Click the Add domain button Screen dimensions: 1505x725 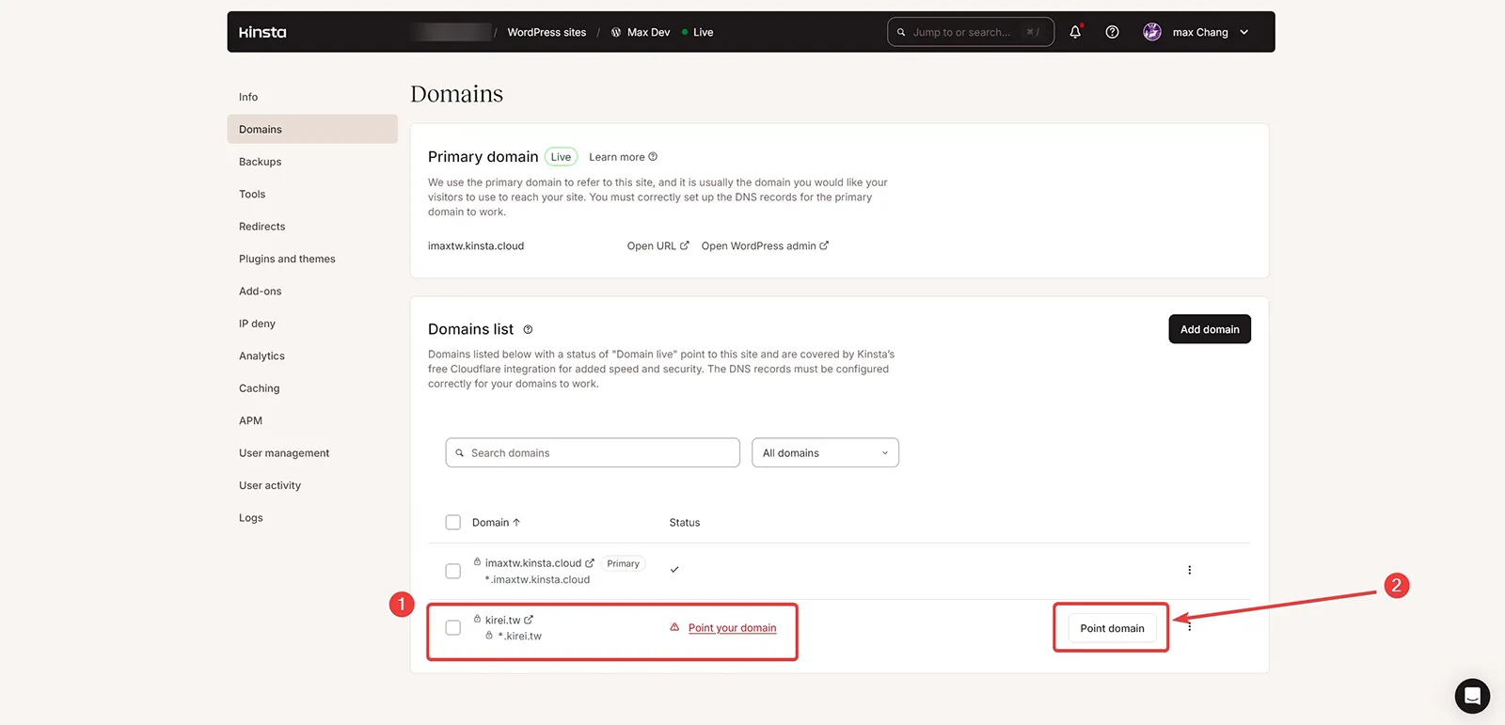coord(1210,329)
